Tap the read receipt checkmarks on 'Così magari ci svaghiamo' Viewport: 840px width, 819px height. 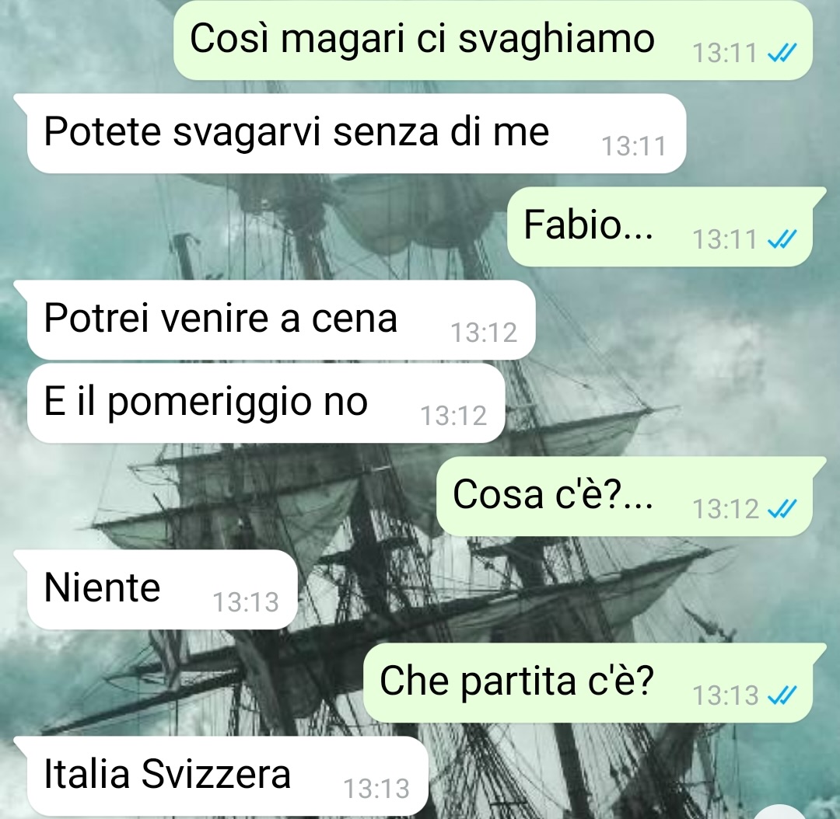pos(782,53)
